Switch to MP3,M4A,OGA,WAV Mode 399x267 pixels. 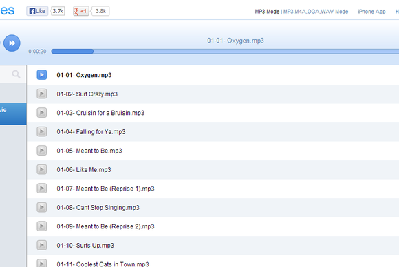[x=316, y=12]
